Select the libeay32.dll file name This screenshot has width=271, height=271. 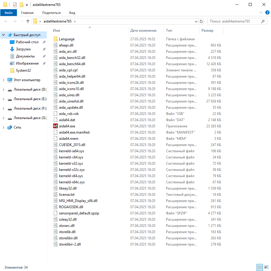tap(68, 188)
